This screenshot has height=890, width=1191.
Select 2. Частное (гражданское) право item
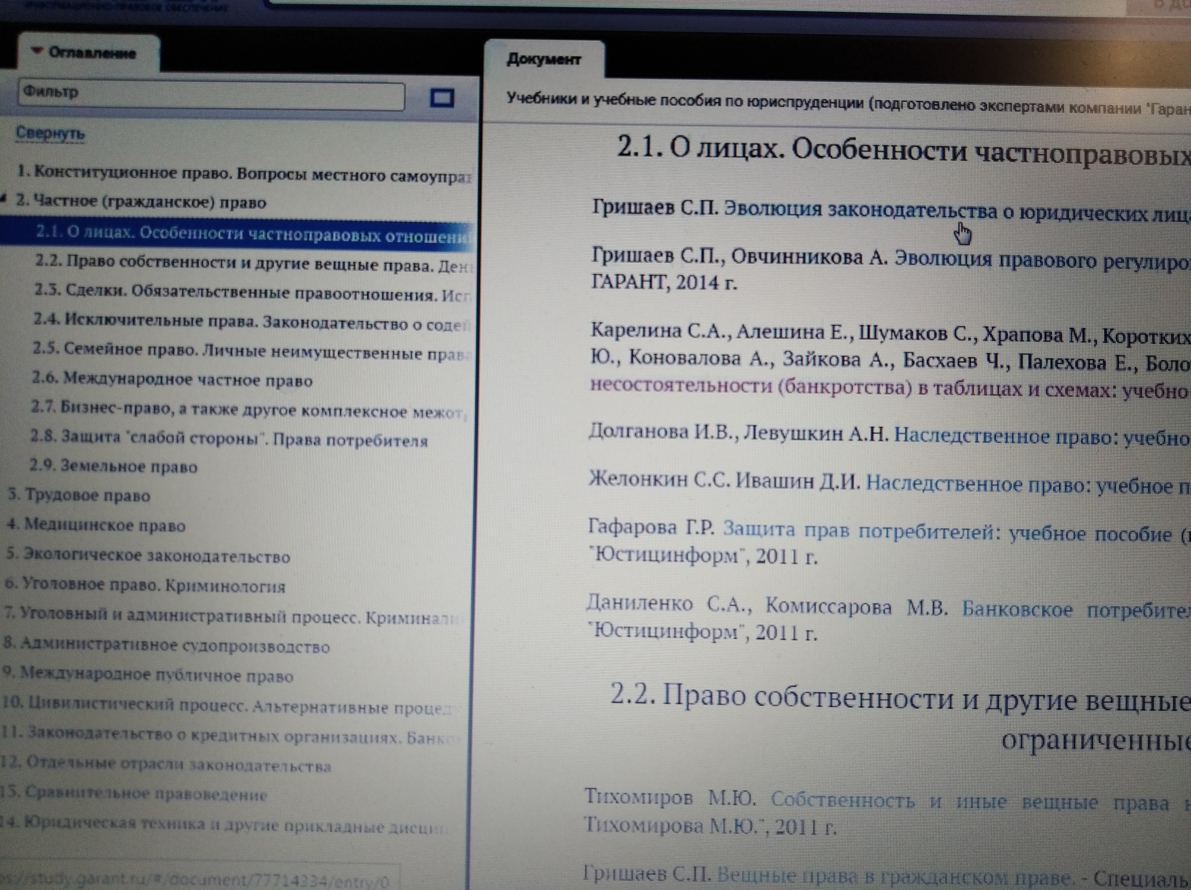click(141, 201)
